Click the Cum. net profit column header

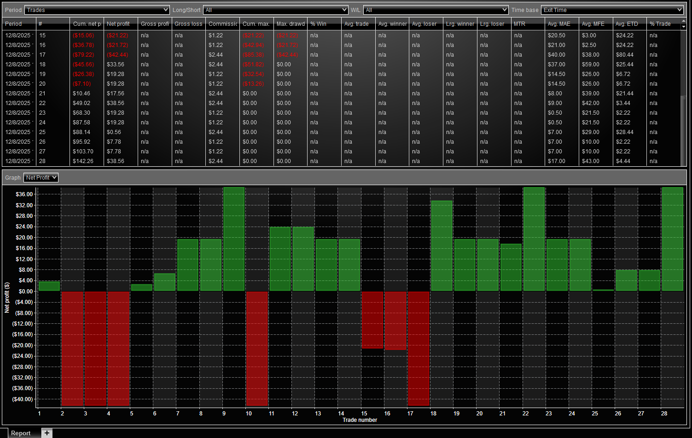(x=87, y=24)
